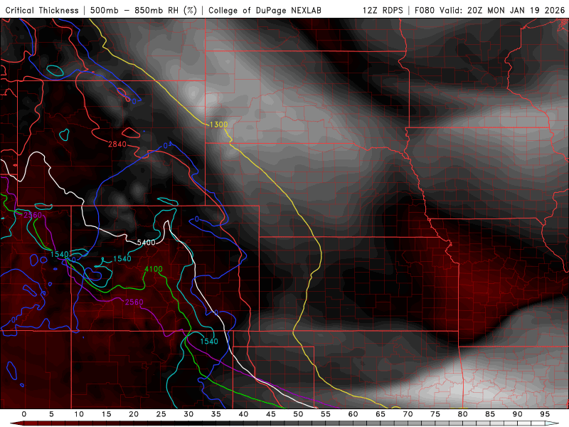This screenshot has height=427, width=569.
Task: Click the "95" value on the color scale
Action: (545, 414)
